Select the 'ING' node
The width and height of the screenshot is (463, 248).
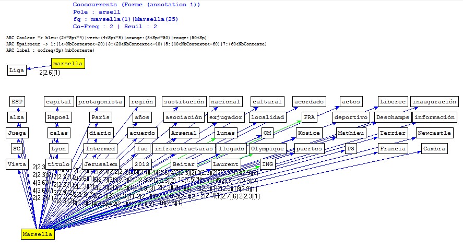[x=267, y=164]
